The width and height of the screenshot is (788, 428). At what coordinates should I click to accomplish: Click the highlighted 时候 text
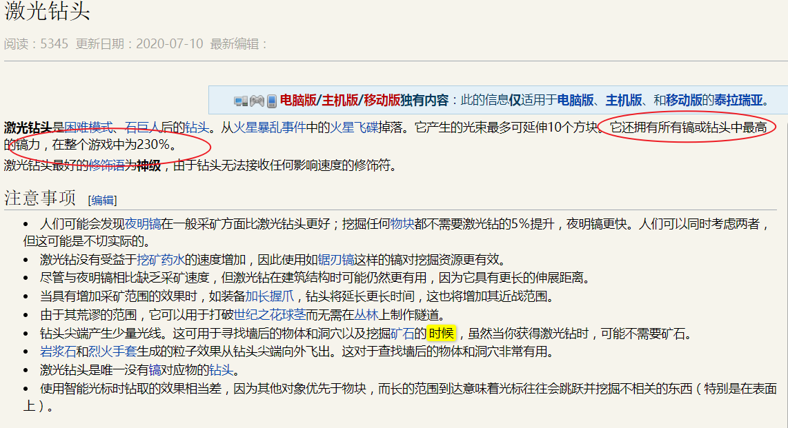click(x=441, y=334)
